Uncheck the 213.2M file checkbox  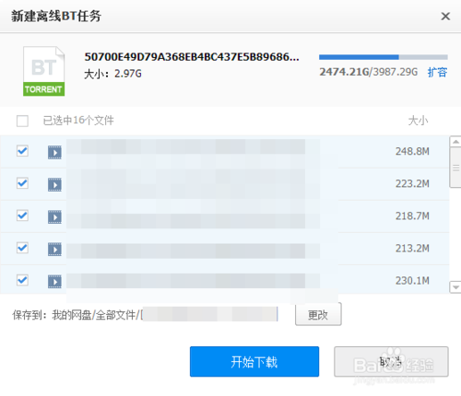tap(22, 248)
